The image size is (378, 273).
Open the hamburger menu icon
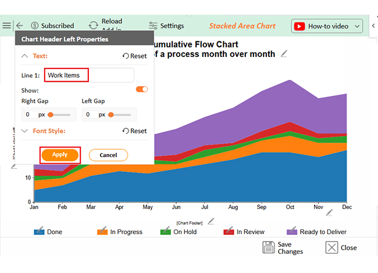pos(6,26)
